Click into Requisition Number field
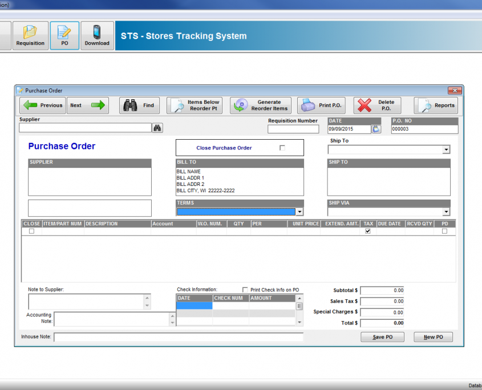 tap(293, 129)
